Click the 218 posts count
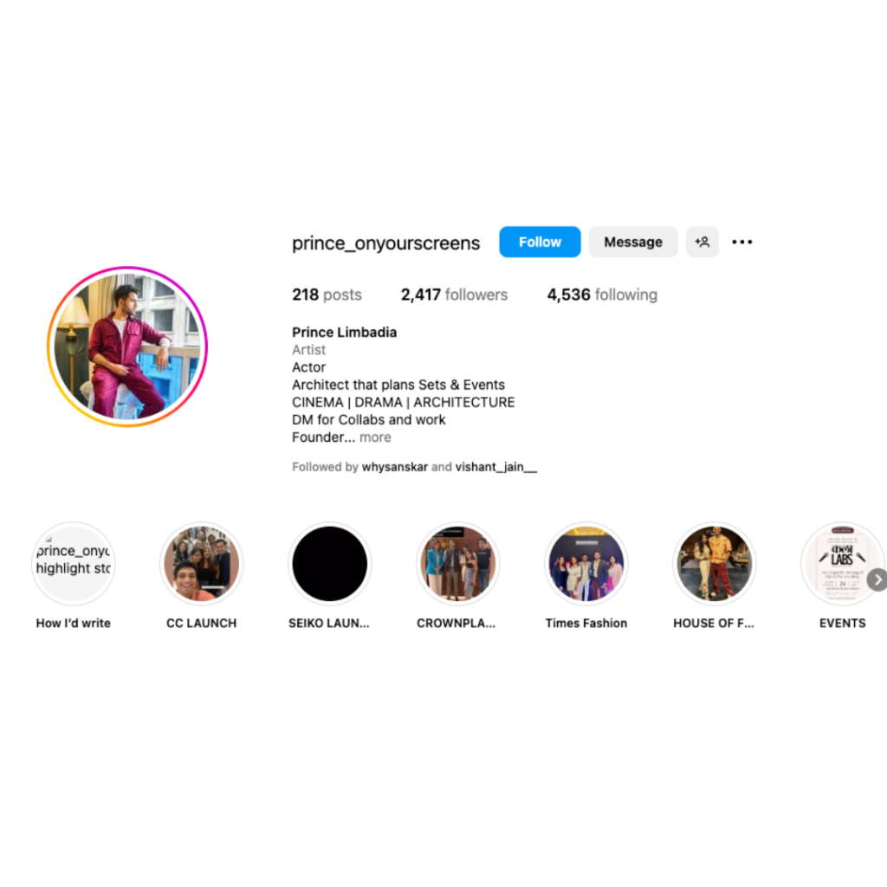The height and width of the screenshot is (887, 887). pyautogui.click(x=327, y=295)
